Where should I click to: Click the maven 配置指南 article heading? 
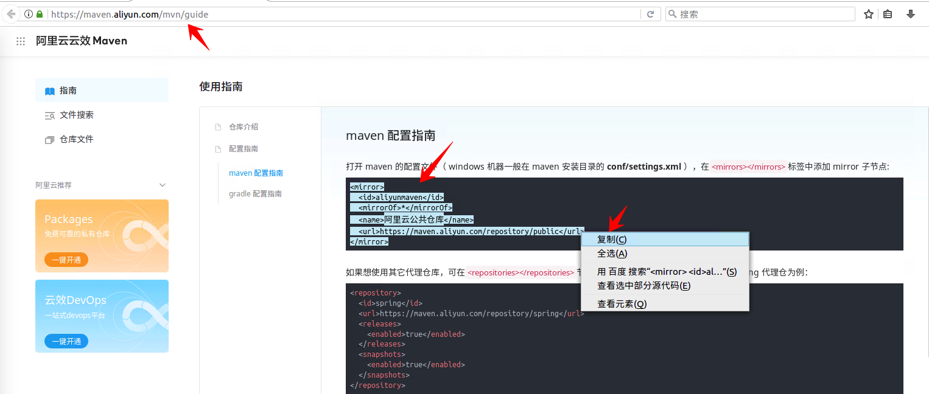click(x=391, y=136)
